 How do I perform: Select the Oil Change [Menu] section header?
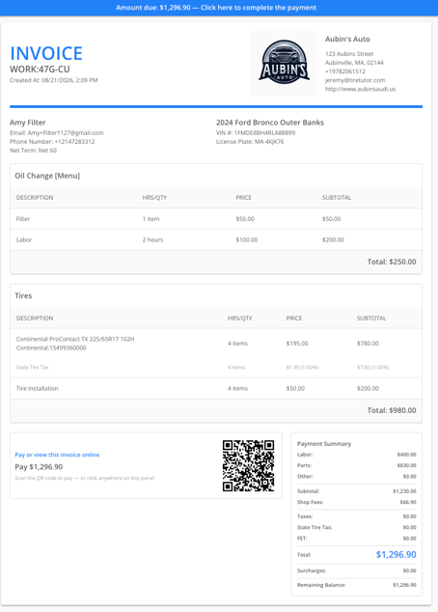pyautogui.click(x=47, y=176)
